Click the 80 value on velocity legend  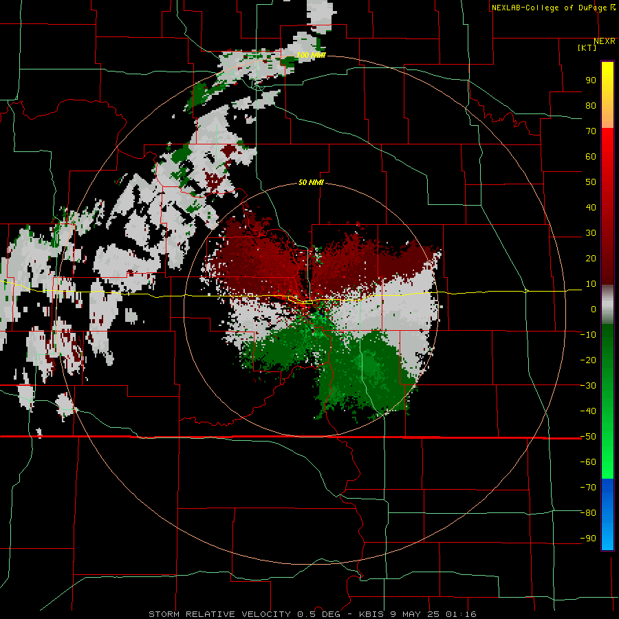point(591,105)
